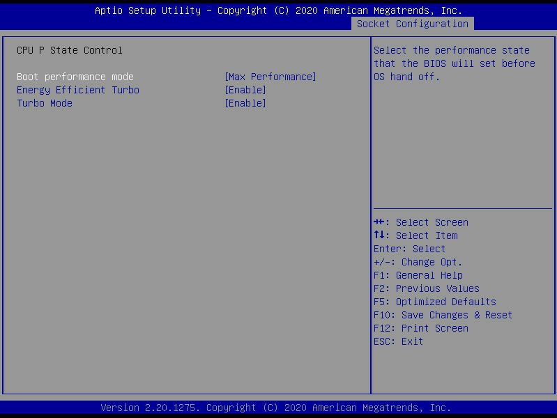Open the Max Performance value dropdown

point(270,77)
